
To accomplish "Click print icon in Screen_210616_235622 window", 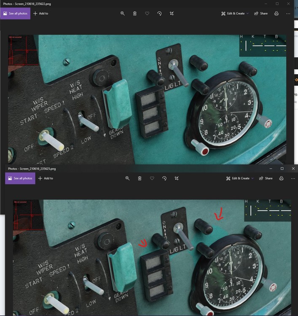I will coord(277,13).
